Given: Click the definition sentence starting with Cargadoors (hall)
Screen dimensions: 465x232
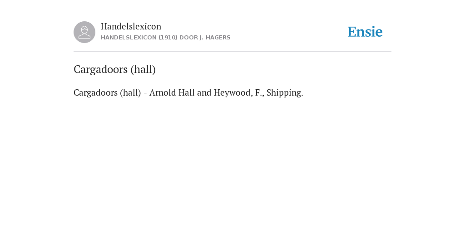Looking at the screenshot, I should click(188, 92).
